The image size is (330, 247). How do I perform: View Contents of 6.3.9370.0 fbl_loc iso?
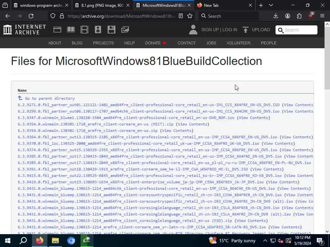click(278, 143)
